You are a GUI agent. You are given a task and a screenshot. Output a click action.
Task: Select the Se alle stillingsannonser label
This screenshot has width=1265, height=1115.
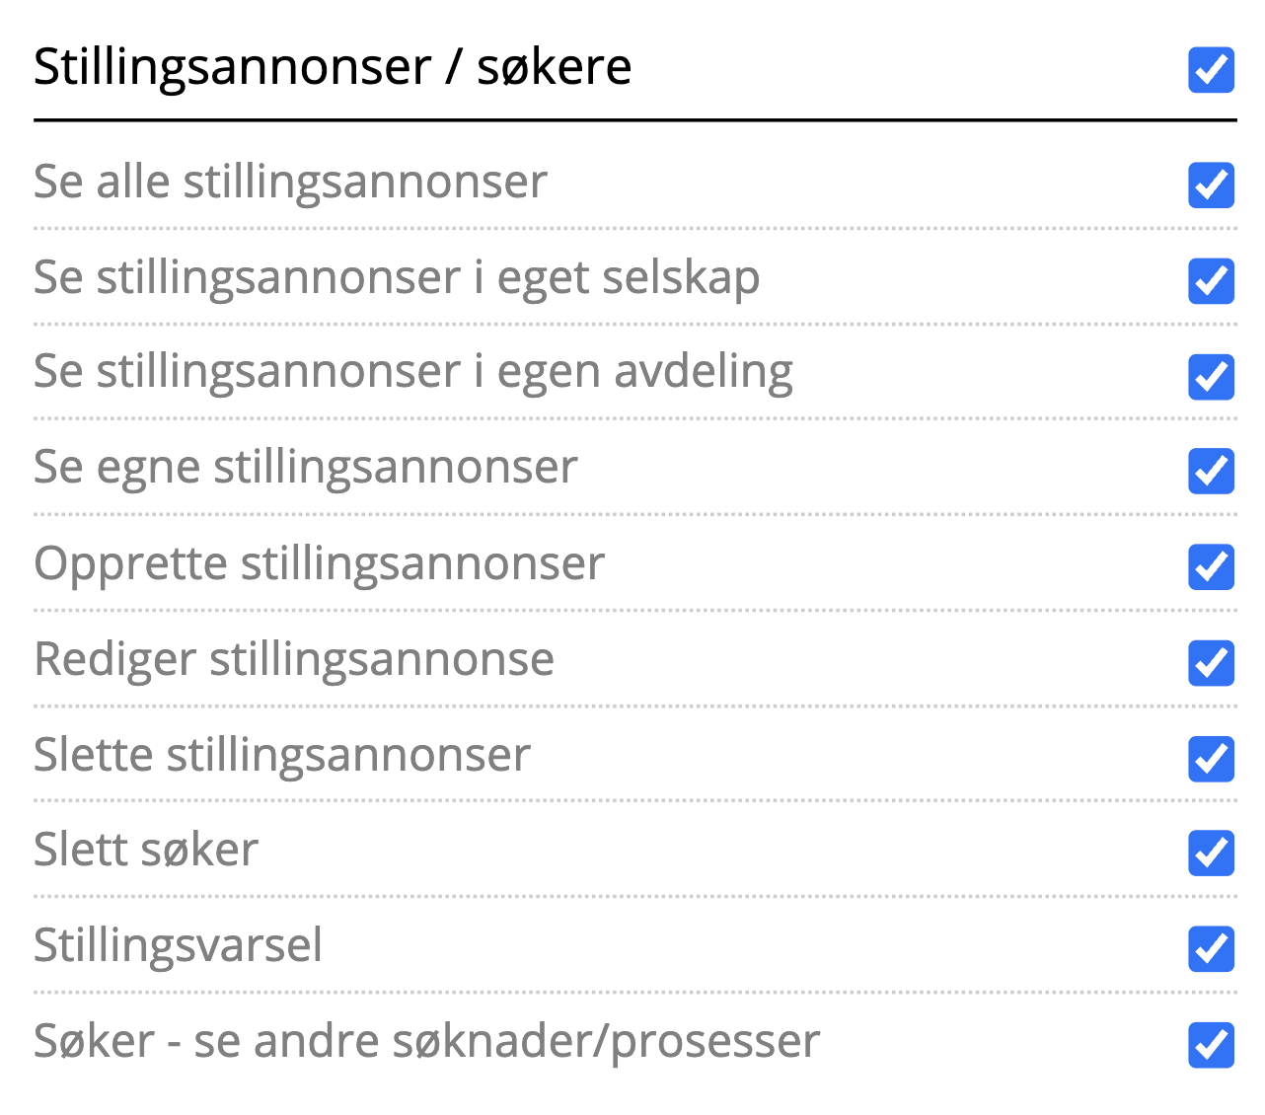pyautogui.click(x=290, y=183)
